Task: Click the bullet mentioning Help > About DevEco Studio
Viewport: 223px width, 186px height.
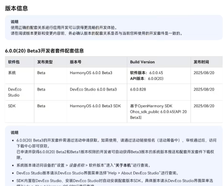Action: [98, 173]
